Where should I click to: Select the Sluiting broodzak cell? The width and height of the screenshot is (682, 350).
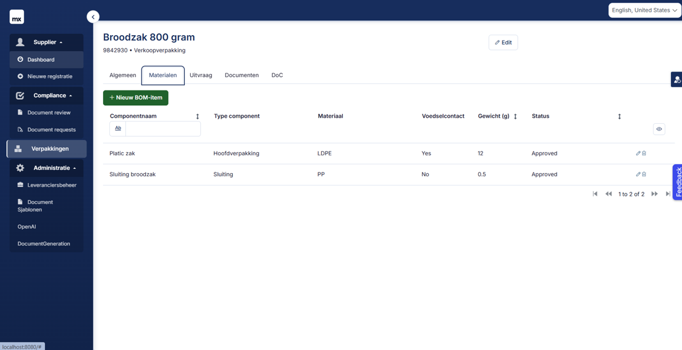pos(133,174)
